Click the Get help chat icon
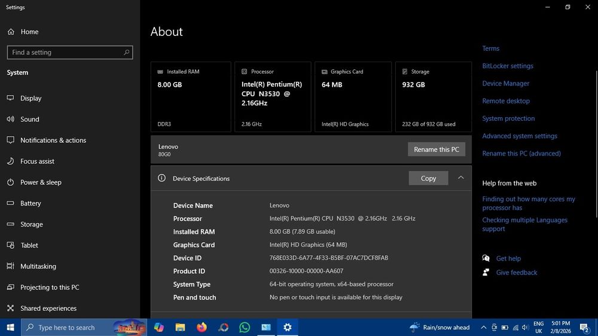This screenshot has width=598, height=336. (x=486, y=258)
